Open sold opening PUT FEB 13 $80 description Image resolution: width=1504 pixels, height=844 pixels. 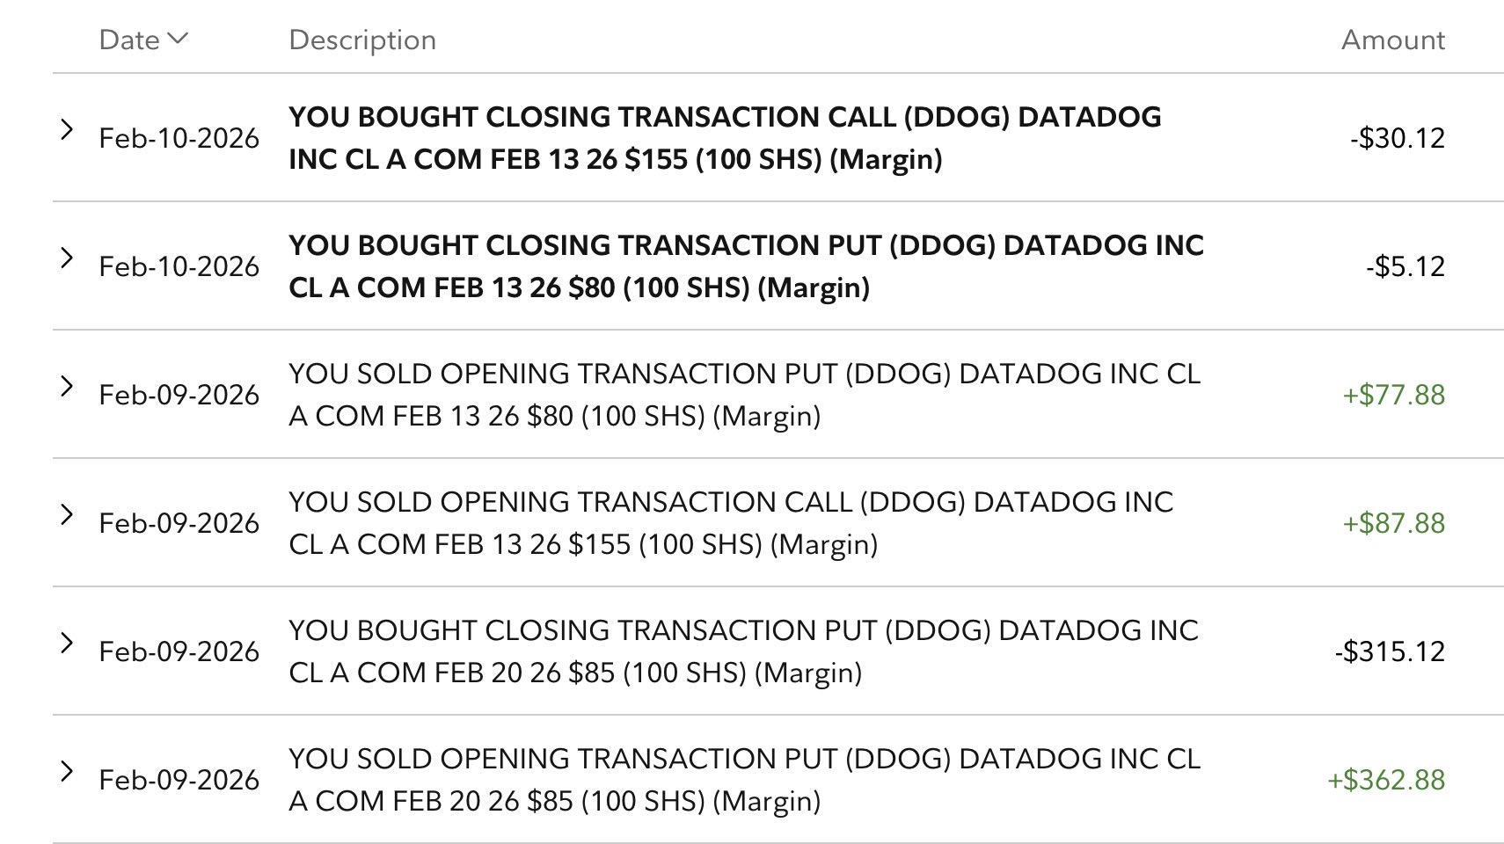pos(743,395)
